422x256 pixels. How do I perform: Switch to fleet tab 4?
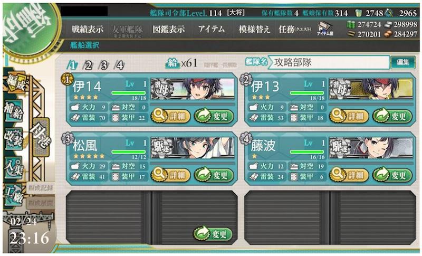119,65
